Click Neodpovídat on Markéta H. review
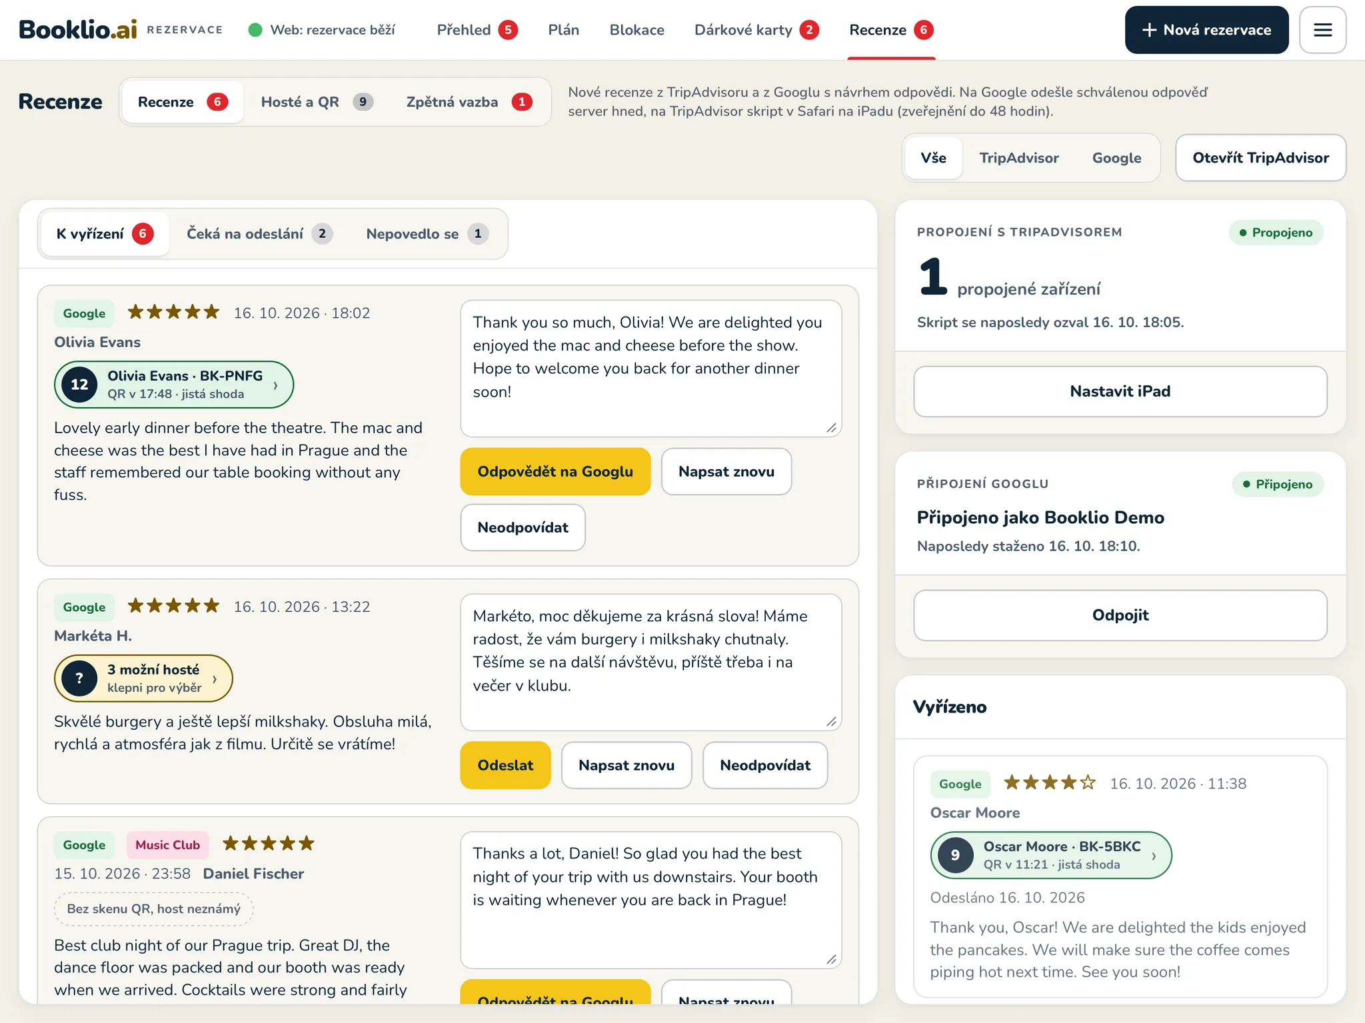Screen dimensions: 1365x1023 point(765,766)
